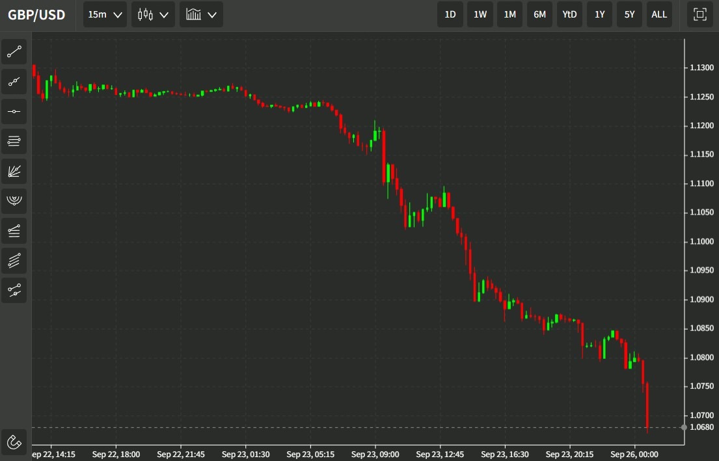Click the 1.0700 price axis label

pyautogui.click(x=701, y=415)
